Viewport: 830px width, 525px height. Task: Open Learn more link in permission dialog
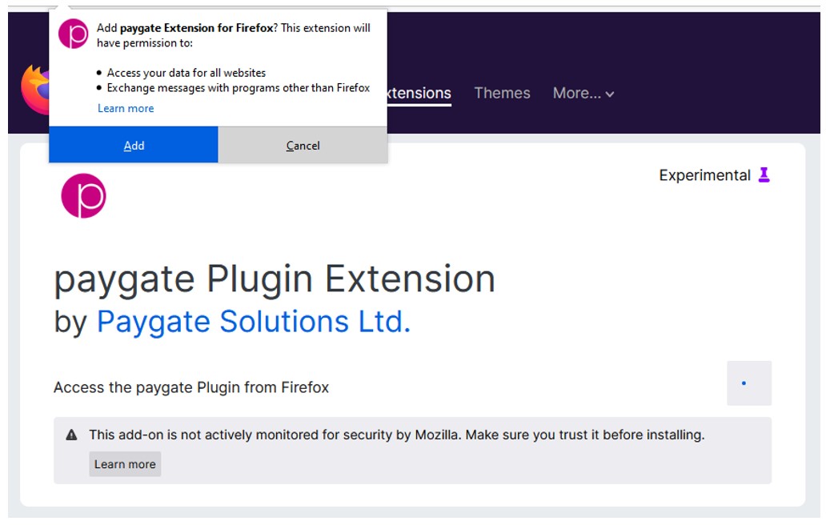click(126, 108)
